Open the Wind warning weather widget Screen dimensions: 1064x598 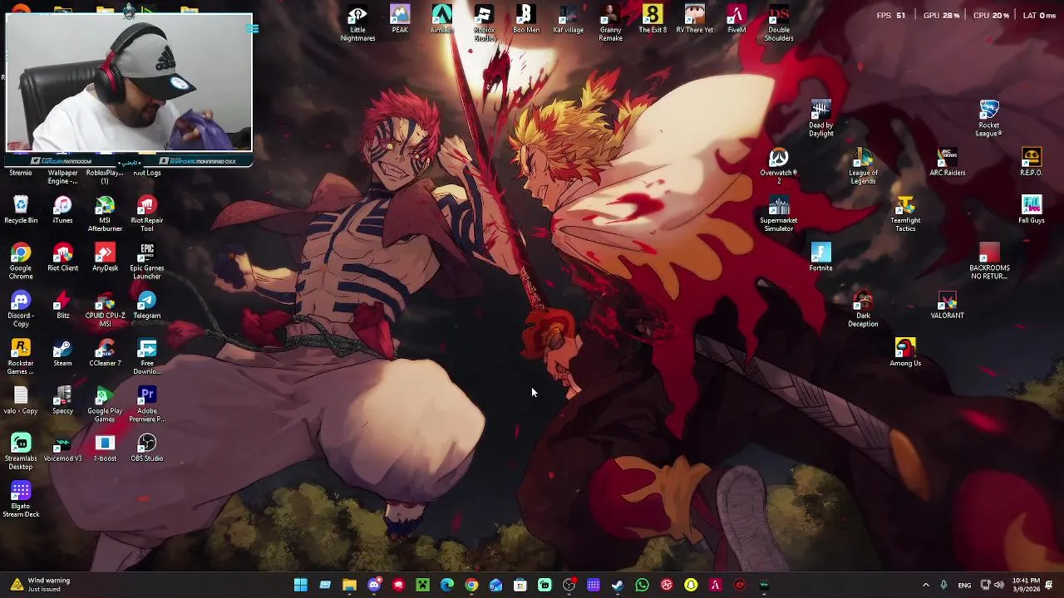click(42, 585)
